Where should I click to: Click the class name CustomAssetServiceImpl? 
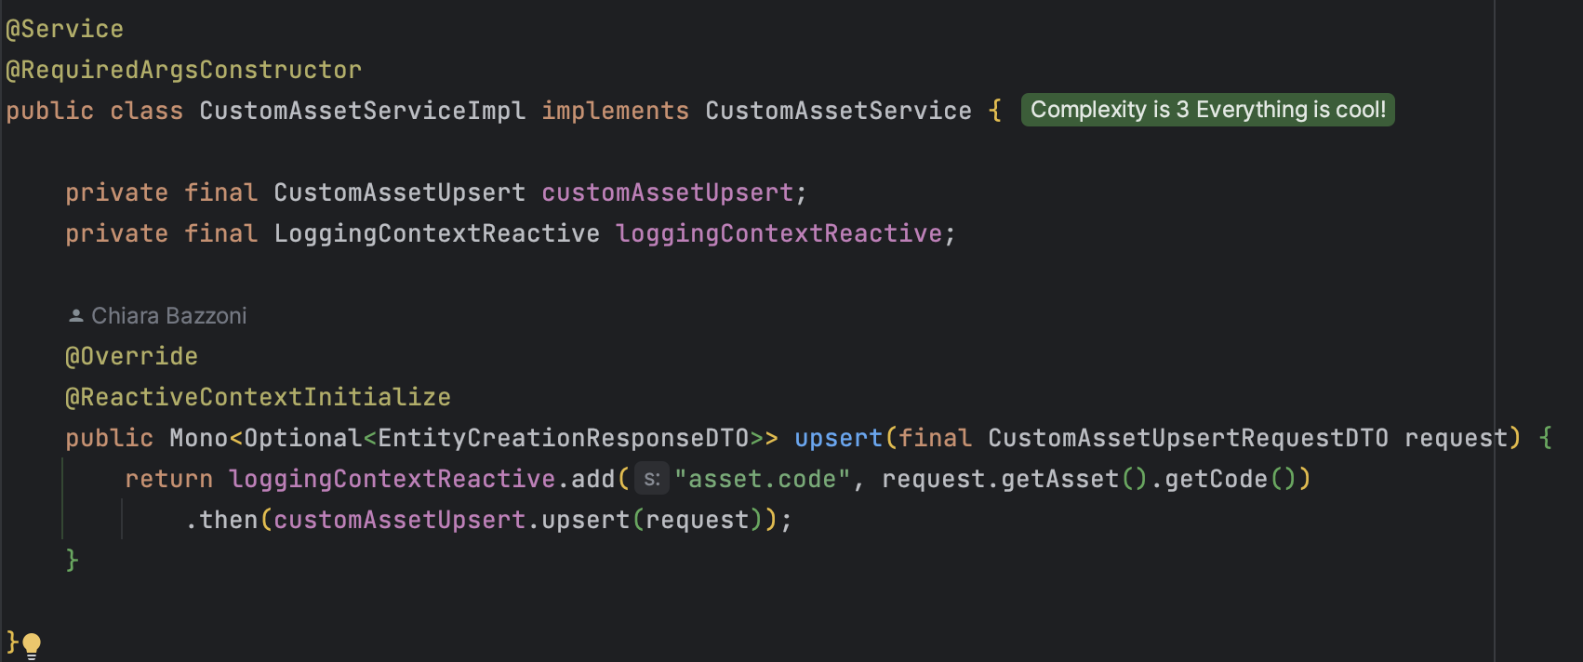point(363,111)
